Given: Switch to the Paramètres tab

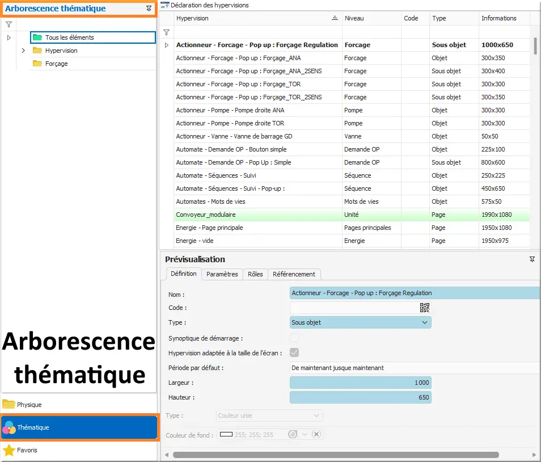Looking at the screenshot, I should (222, 274).
